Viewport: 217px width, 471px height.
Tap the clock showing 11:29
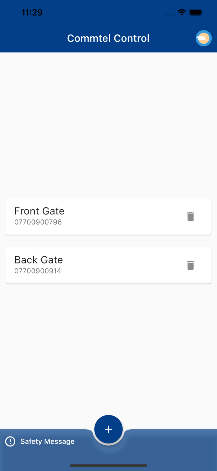pyautogui.click(x=32, y=13)
